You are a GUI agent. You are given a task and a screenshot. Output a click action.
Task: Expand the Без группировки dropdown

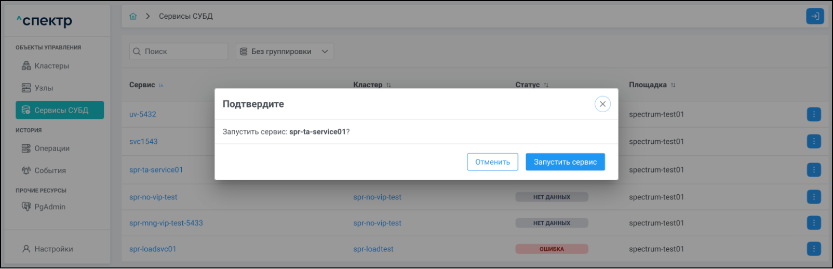285,51
